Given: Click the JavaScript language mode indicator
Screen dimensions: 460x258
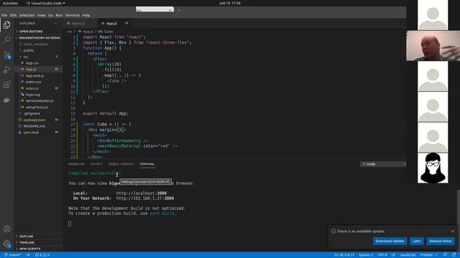Looking at the screenshot, I should (408, 255).
